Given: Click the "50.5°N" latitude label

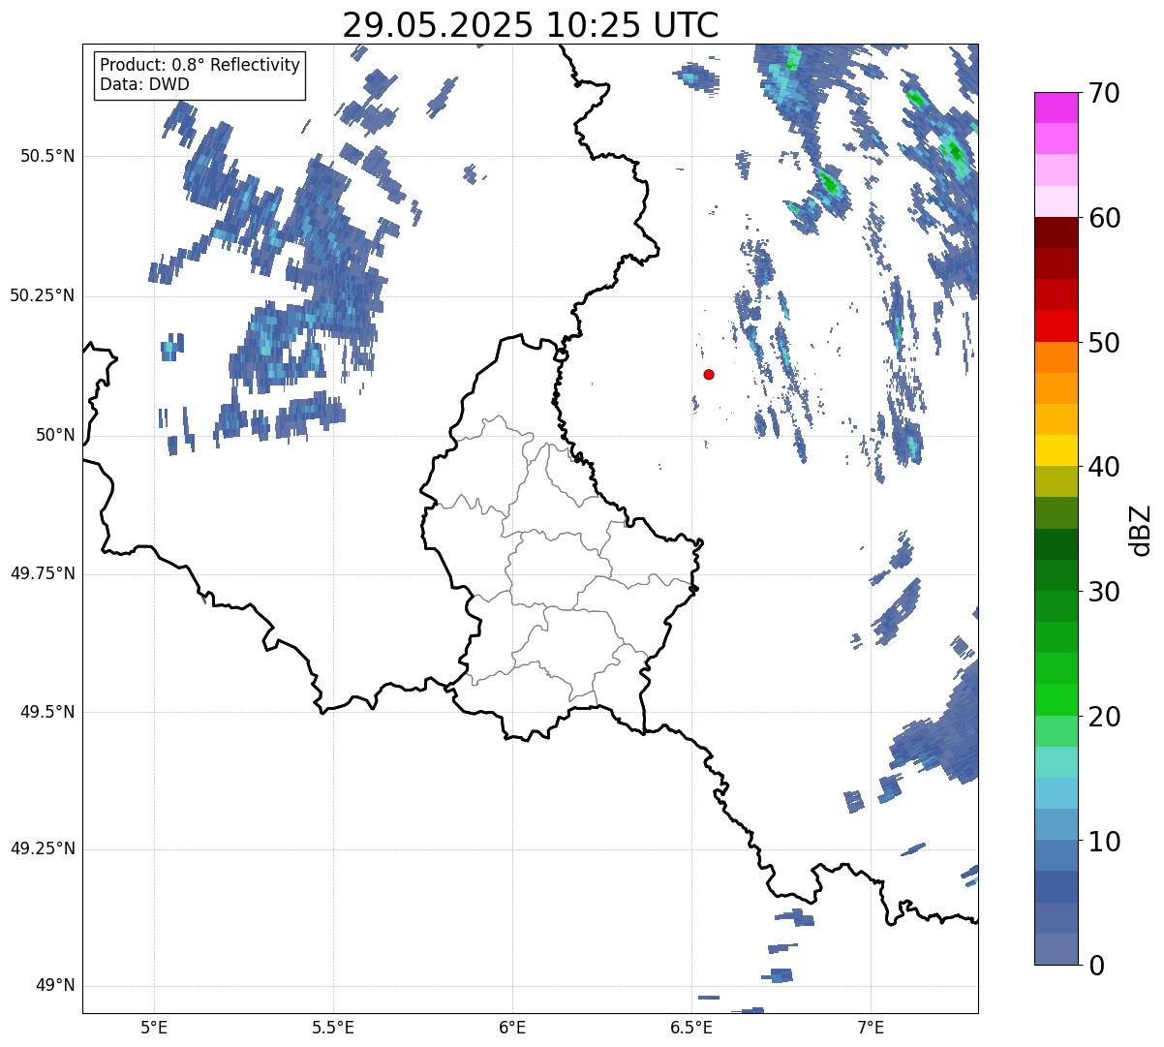Looking at the screenshot, I should click(x=47, y=156).
